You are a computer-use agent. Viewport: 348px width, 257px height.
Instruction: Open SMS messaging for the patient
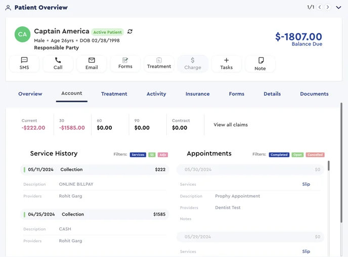pos(24,64)
